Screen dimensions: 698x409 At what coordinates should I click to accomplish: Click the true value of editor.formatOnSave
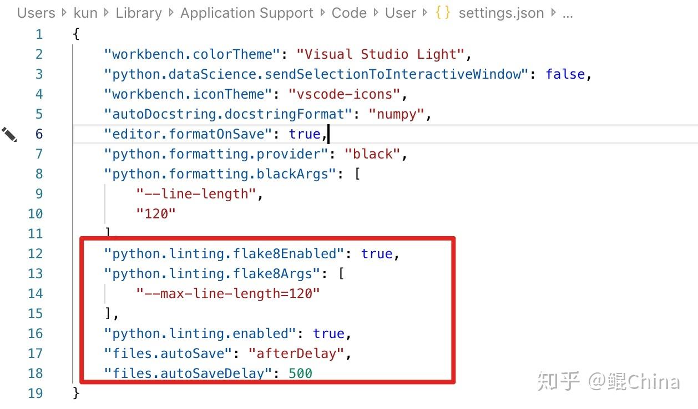coord(305,134)
